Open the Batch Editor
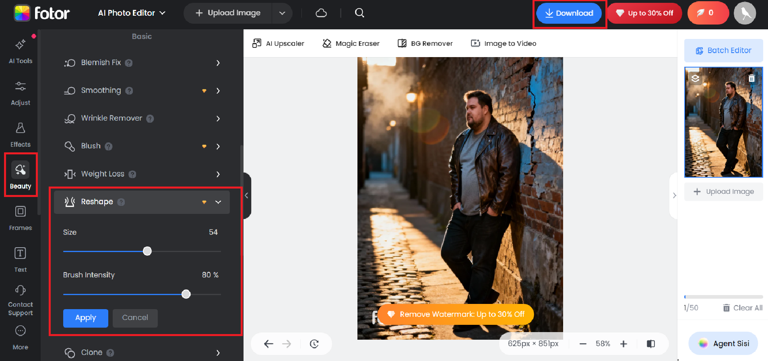This screenshot has height=361, width=768. tap(724, 51)
